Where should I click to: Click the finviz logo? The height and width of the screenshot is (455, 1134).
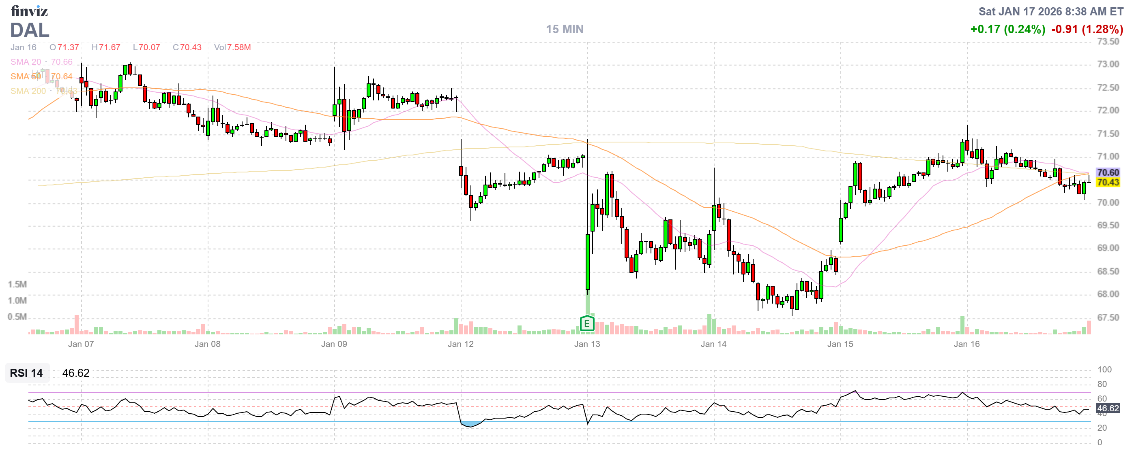pos(29,11)
